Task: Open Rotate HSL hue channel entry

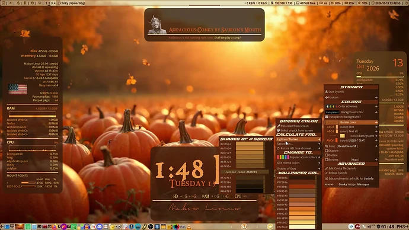Action: 299,148
